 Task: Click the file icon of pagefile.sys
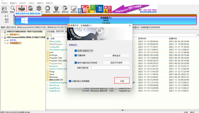(x=47, y=88)
